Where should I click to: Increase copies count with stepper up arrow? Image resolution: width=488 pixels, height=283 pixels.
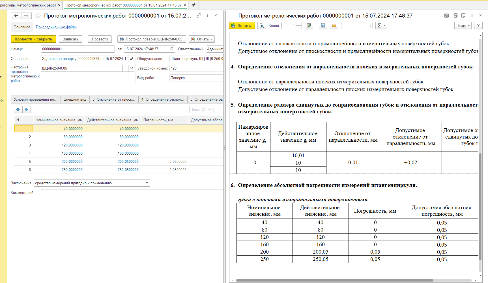pyautogui.click(x=299, y=24)
